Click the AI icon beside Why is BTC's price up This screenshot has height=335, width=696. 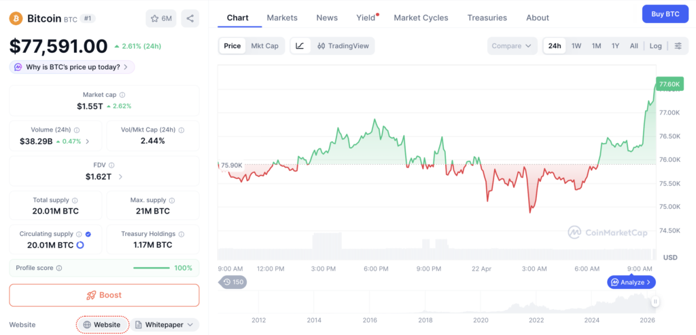pyautogui.click(x=18, y=67)
